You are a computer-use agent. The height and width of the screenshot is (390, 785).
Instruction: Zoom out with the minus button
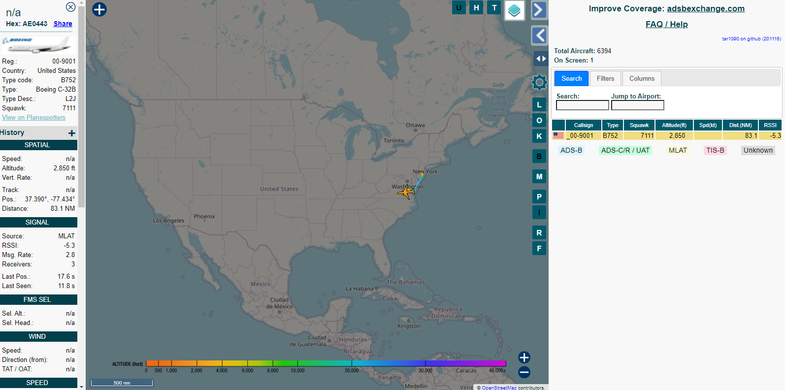coord(524,372)
